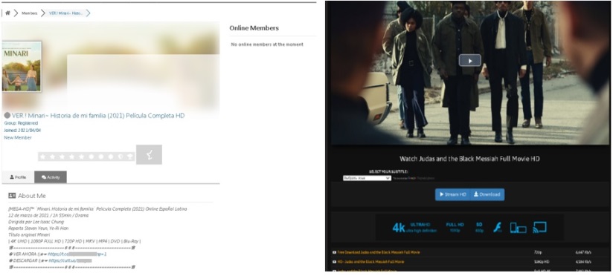Select the Full HD 1080p quality badge
Image resolution: width=613 pixels, height=276 pixels.
(x=455, y=228)
